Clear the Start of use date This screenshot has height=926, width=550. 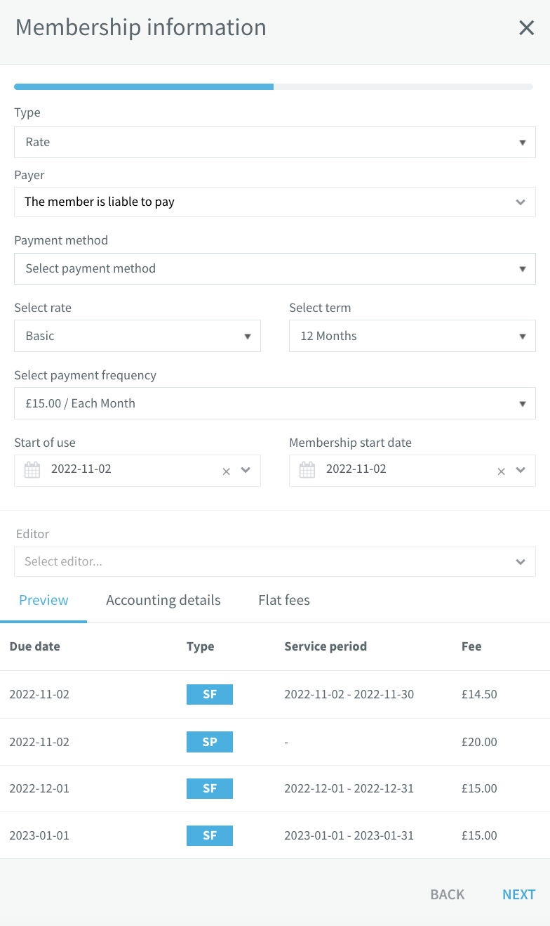tap(226, 471)
